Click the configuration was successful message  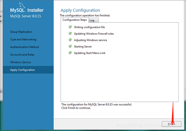click(97, 105)
